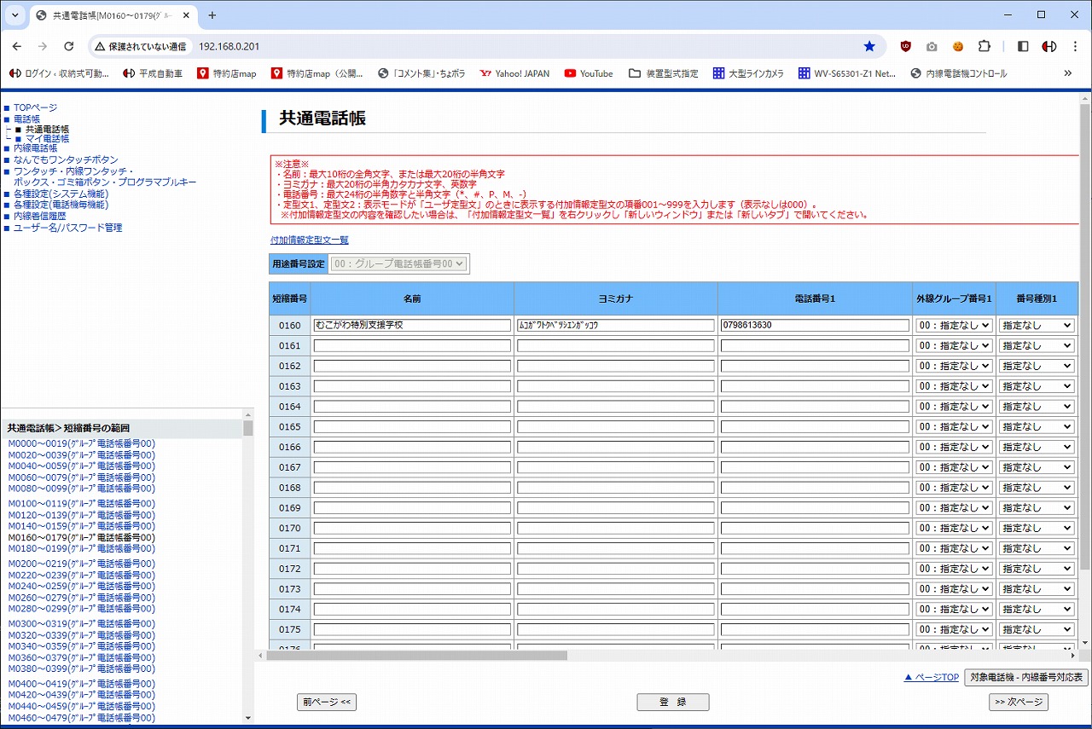Open the 付加情報定型文一覧 link
This screenshot has width=1092, height=729.
click(x=309, y=240)
